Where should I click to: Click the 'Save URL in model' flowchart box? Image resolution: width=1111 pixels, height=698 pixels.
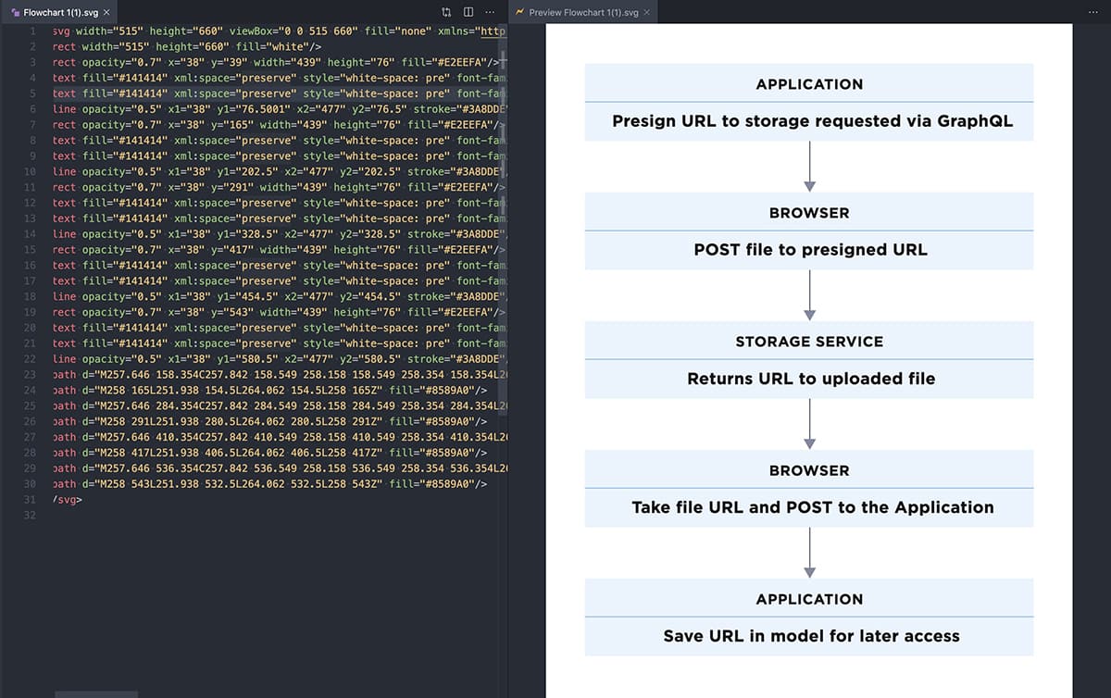click(x=810, y=636)
